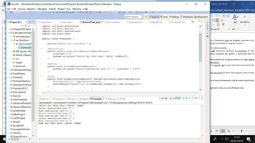The image size is (255, 143).
Task: Open the Markers view tab
Action: pyautogui.click(x=43, y=99)
